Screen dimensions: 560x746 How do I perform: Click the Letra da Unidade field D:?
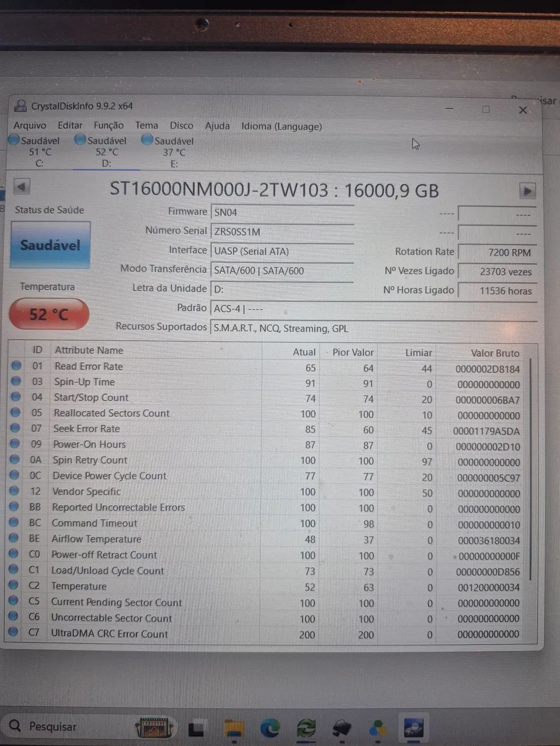282,289
